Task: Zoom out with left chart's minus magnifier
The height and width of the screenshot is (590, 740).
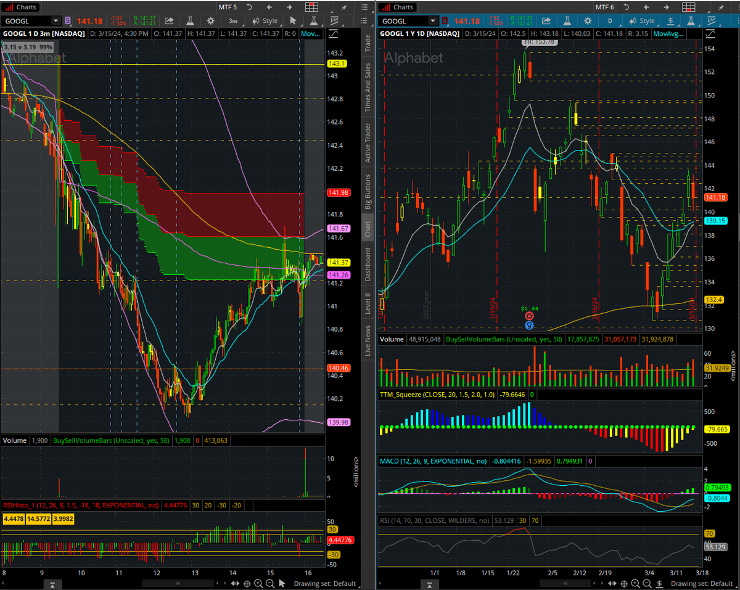Action: (271, 583)
